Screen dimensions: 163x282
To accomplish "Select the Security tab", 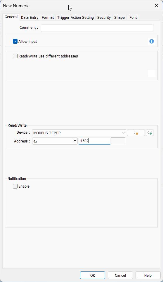I will 104,18.
